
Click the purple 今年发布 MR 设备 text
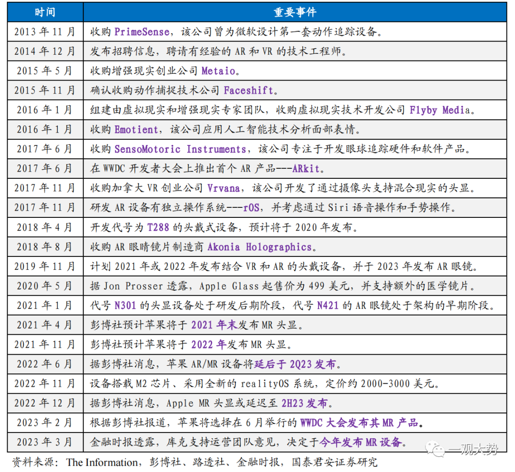360,442
